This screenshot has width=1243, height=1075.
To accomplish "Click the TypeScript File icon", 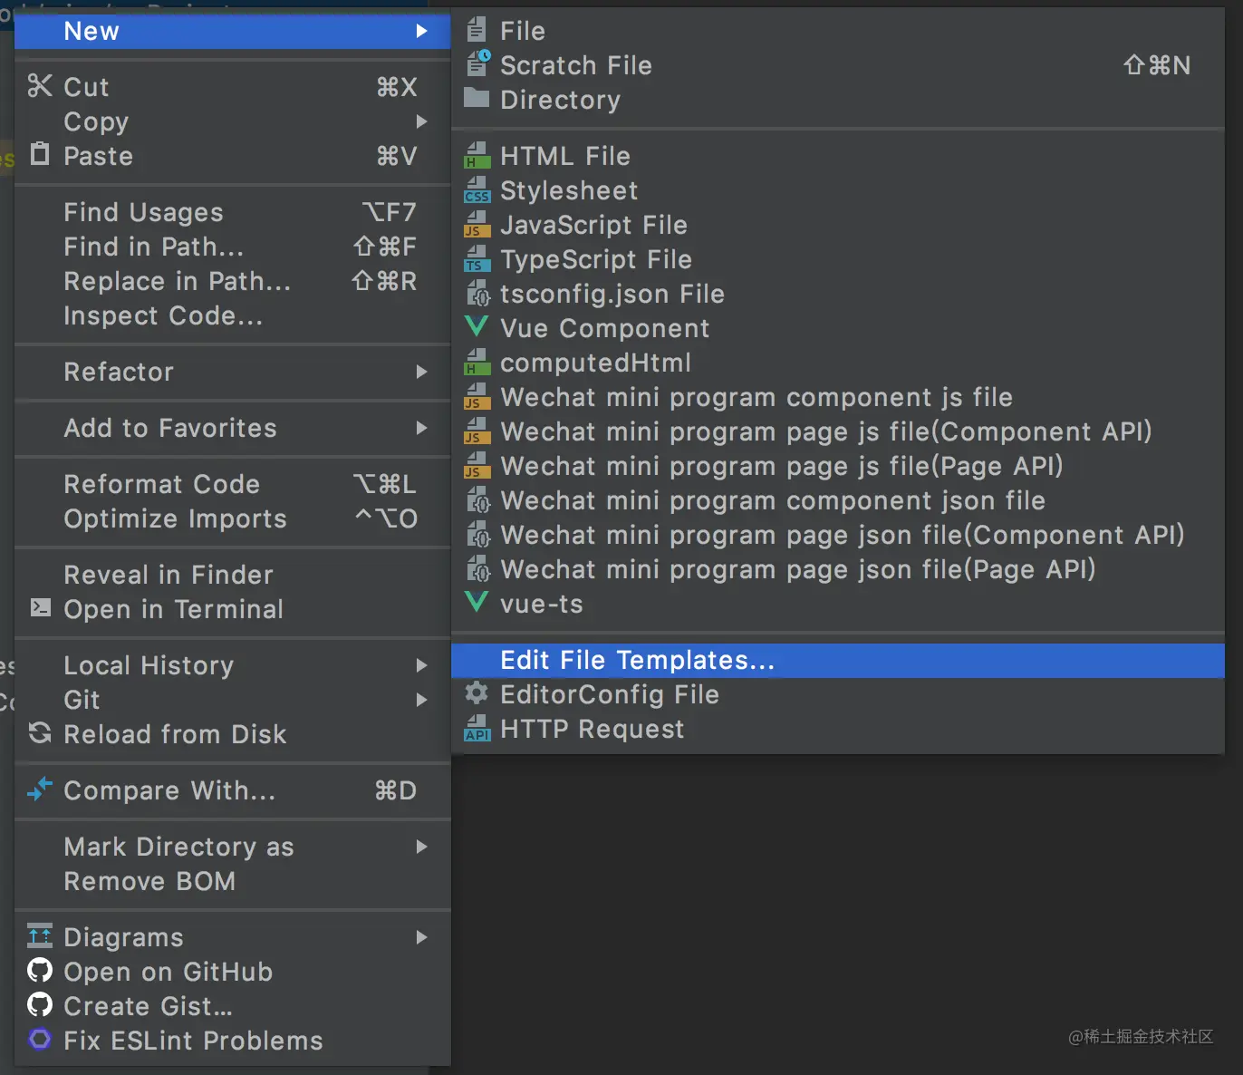I will 477,259.
